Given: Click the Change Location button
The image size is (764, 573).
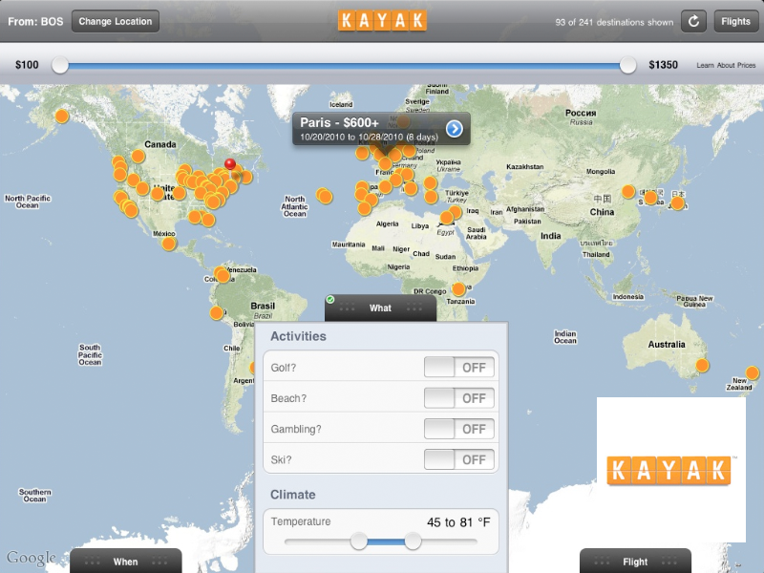Looking at the screenshot, I should click(116, 21).
